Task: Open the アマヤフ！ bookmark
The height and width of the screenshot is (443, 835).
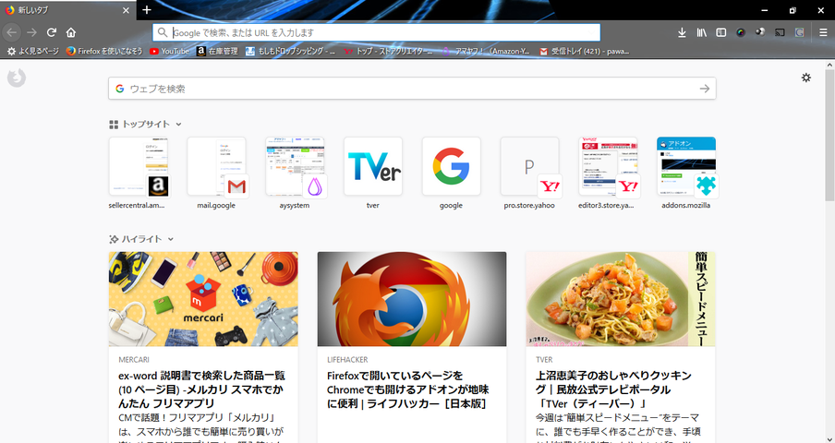Action: pos(487,52)
